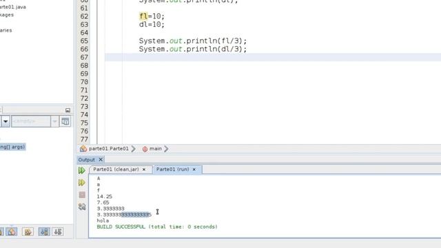The image size is (441, 248).
Task: Select the args method entry in Navigator
Action: pyautogui.click(x=12, y=147)
